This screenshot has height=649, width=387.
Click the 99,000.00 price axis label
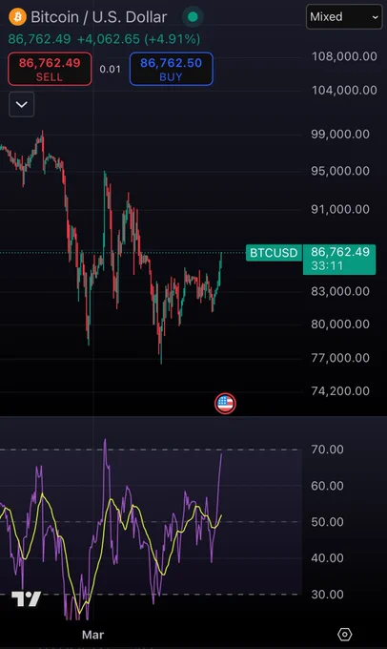point(340,135)
